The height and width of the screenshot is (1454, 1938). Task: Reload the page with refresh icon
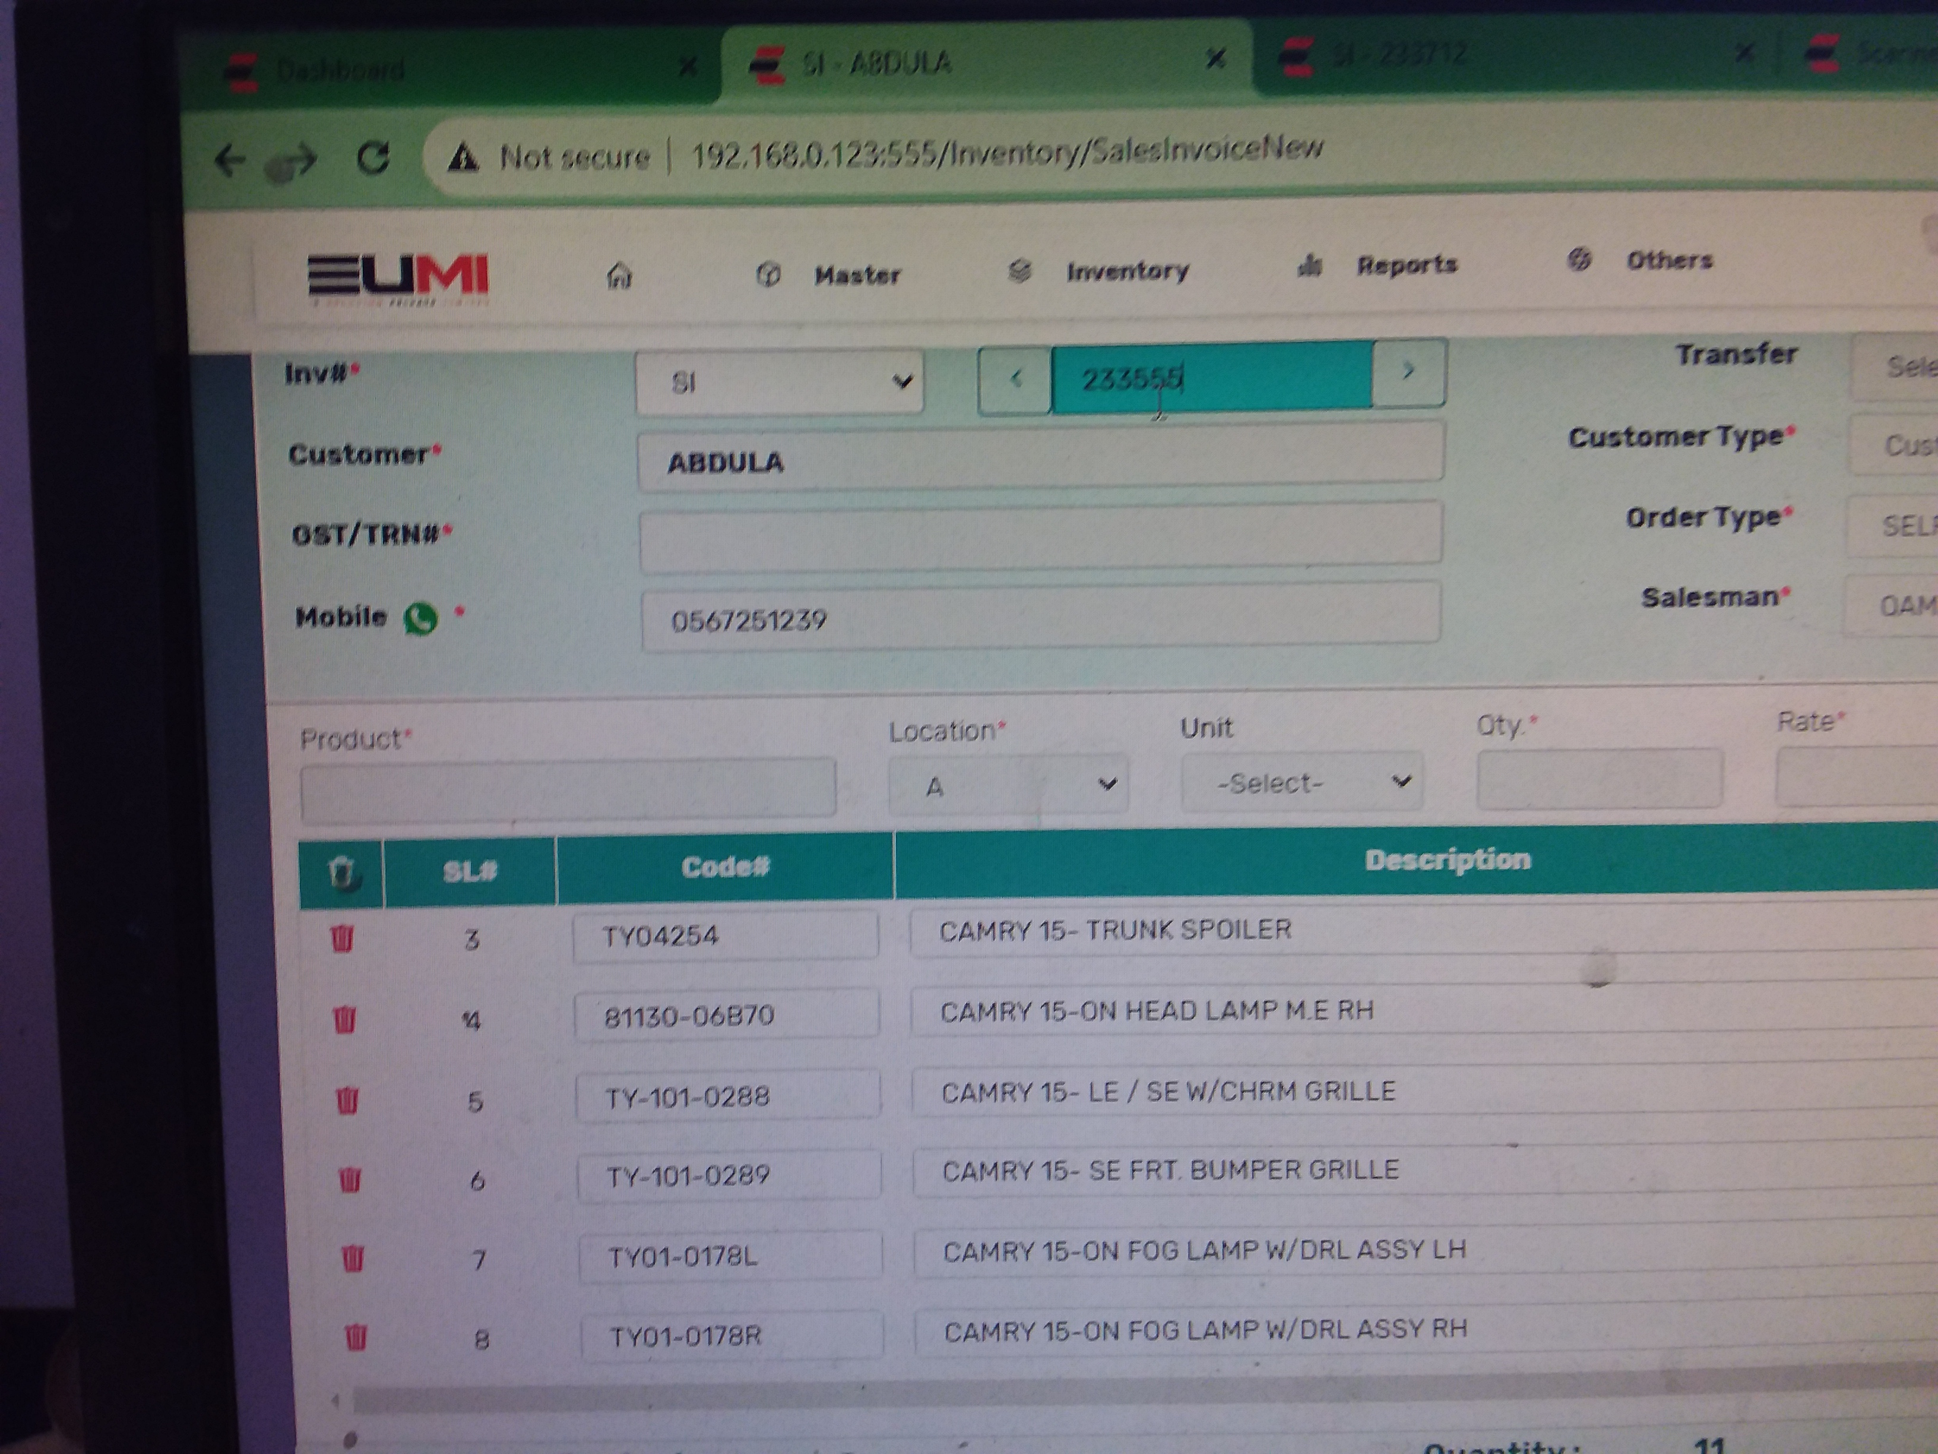(x=373, y=159)
